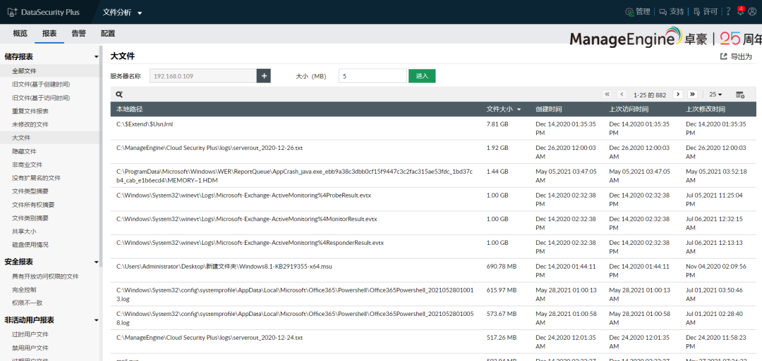Viewport: 762px width, 361px height.
Task: Click the table search magnifier icon
Action: [x=119, y=94]
